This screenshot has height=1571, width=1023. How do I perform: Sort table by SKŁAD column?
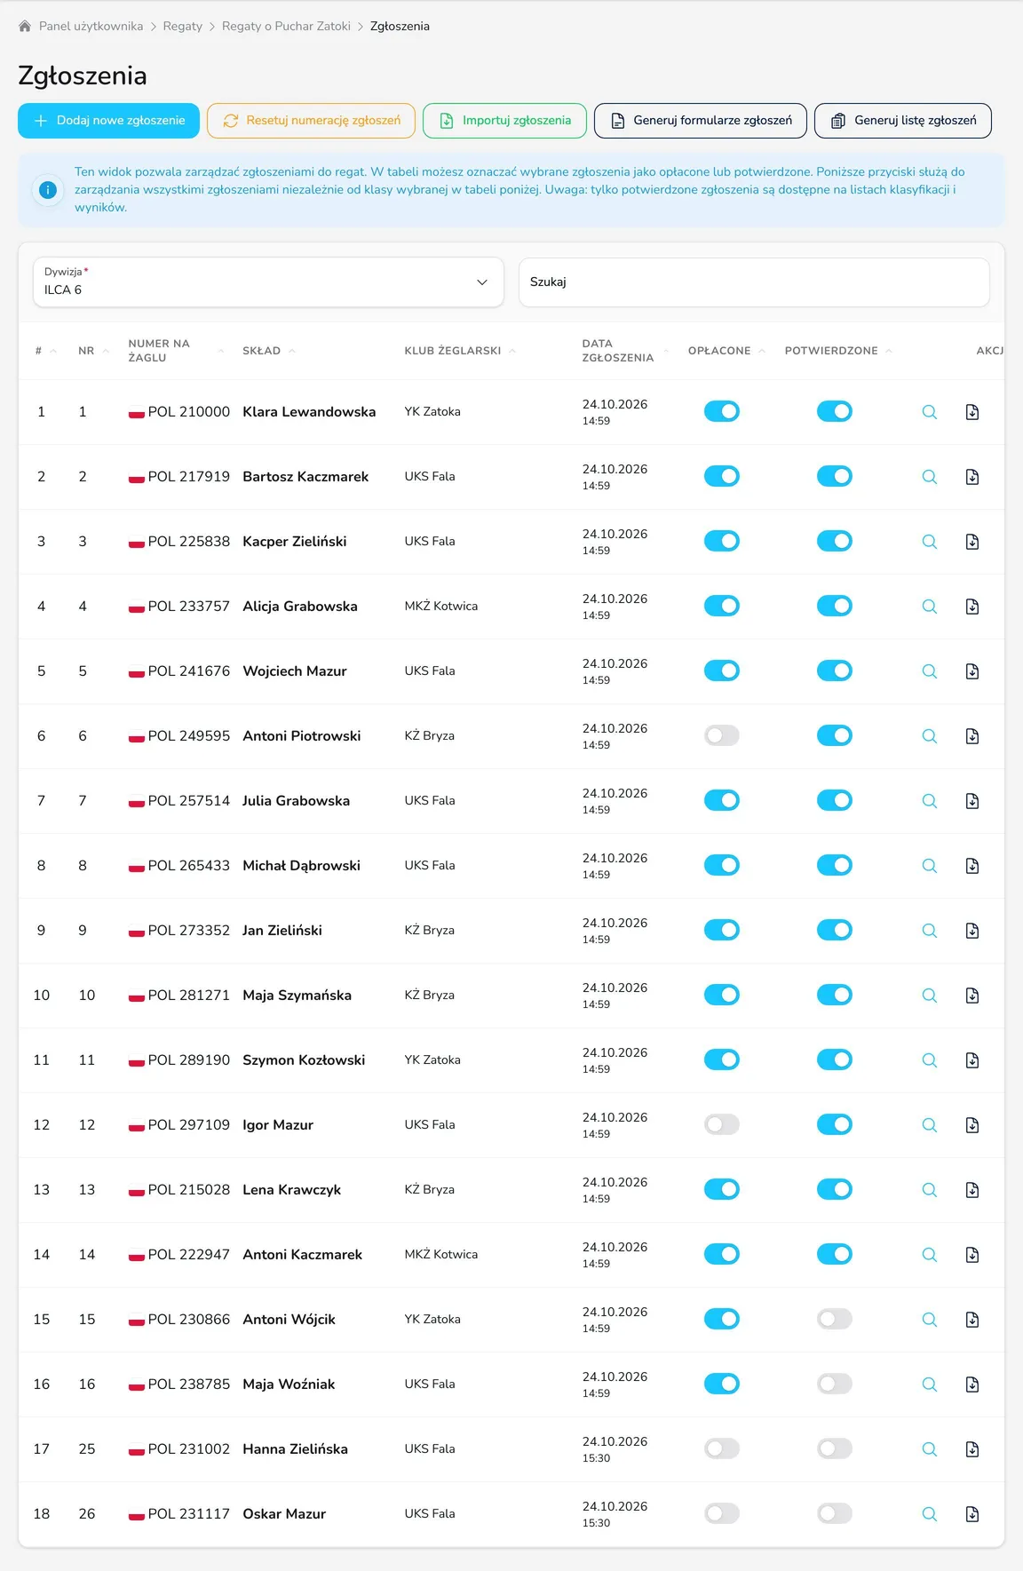tap(269, 351)
